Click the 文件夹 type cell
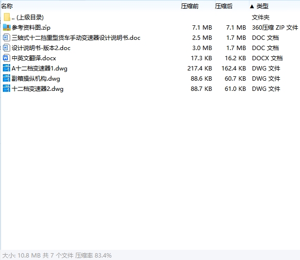 (261, 17)
